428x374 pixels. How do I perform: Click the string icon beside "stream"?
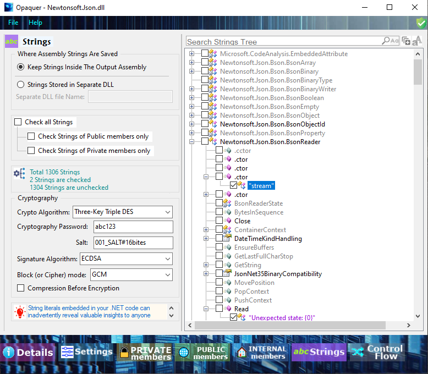point(242,185)
